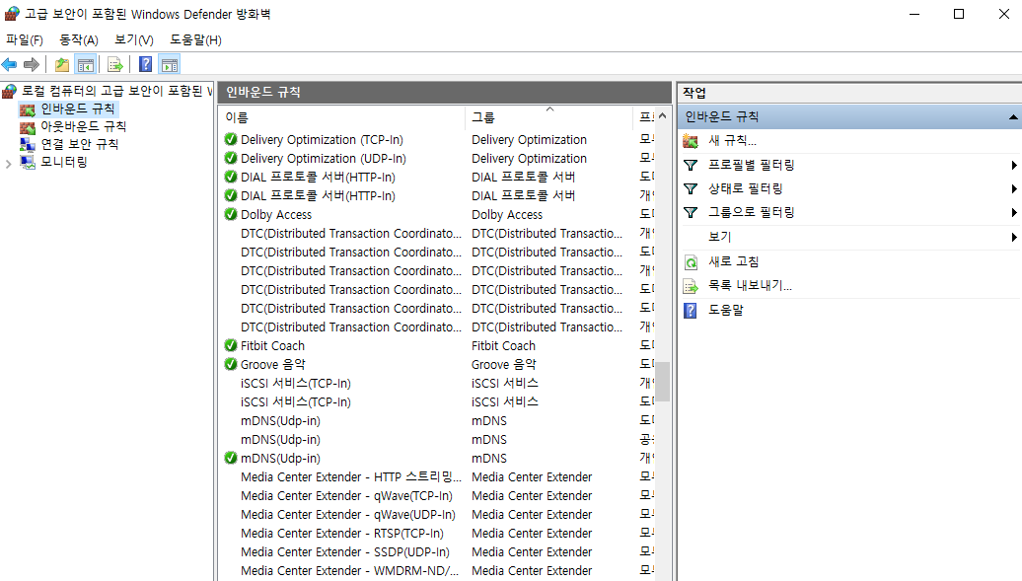This screenshot has width=1022, height=581.
Task: Select Media Center Extender - WMDRM-ND rule
Action: [349, 571]
